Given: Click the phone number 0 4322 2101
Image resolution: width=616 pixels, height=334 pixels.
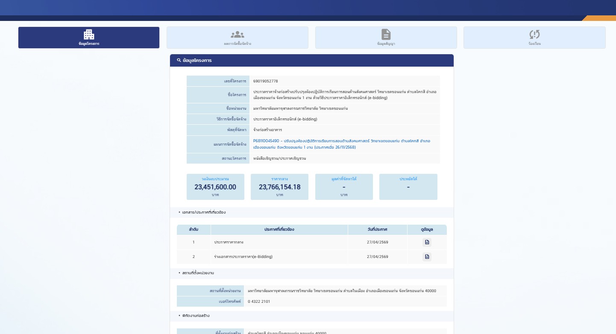Looking at the screenshot, I should click(259, 302).
